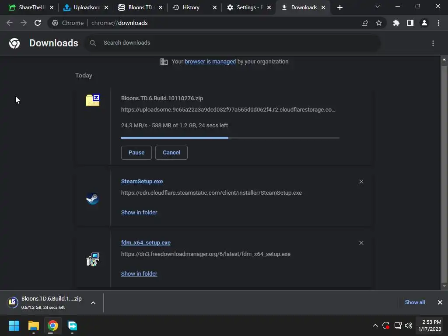Open a new tab with plus button

pyautogui.click(x=339, y=7)
